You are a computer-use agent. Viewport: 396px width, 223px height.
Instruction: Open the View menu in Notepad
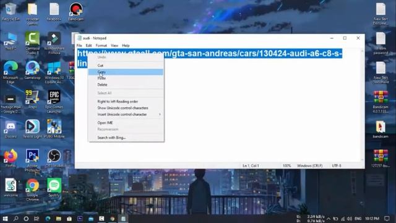[x=114, y=45]
